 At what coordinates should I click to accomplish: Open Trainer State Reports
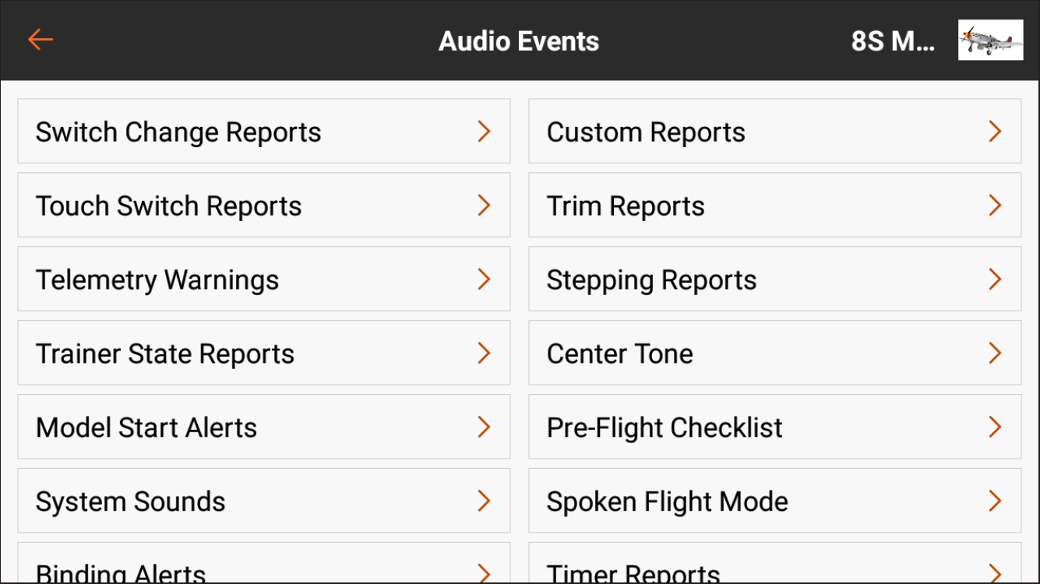pyautogui.click(x=263, y=353)
